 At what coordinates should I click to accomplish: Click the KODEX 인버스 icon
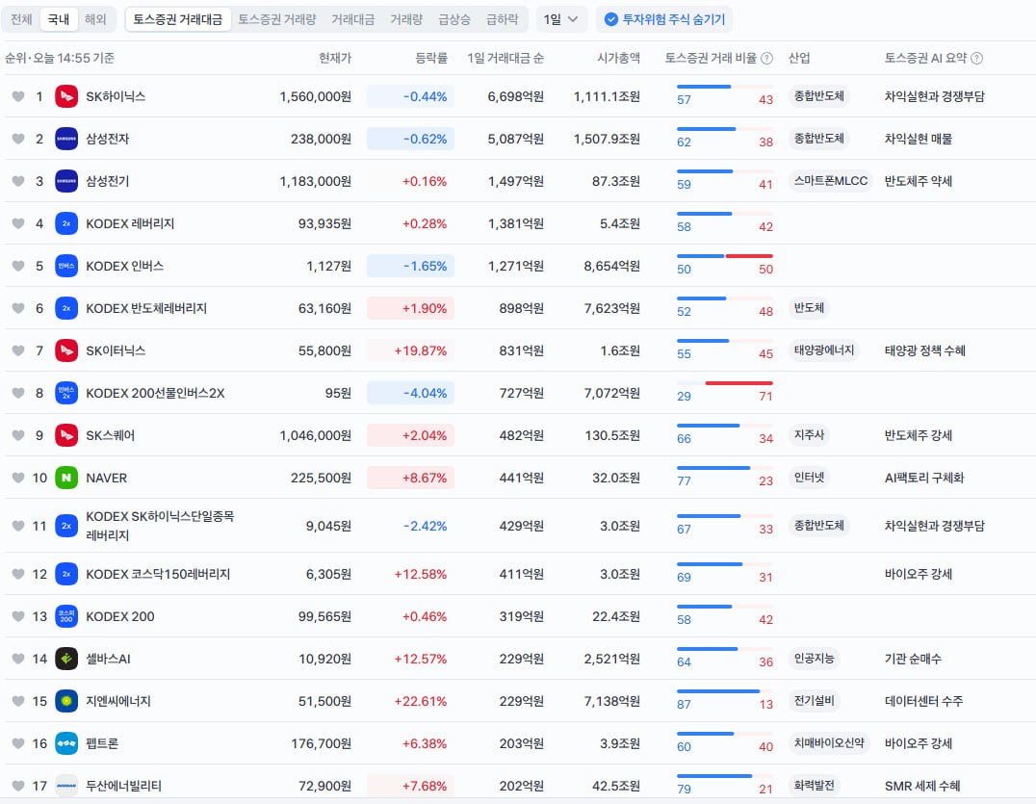click(x=66, y=266)
